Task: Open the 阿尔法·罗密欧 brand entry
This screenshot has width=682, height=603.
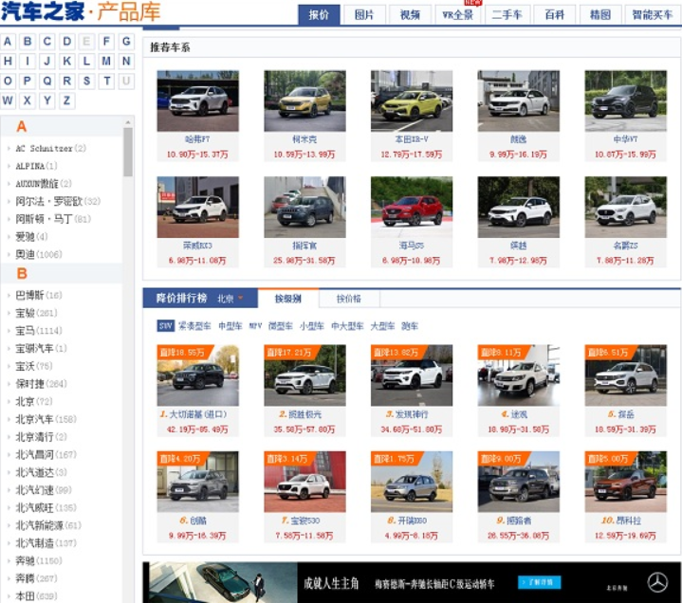Action: (58, 201)
